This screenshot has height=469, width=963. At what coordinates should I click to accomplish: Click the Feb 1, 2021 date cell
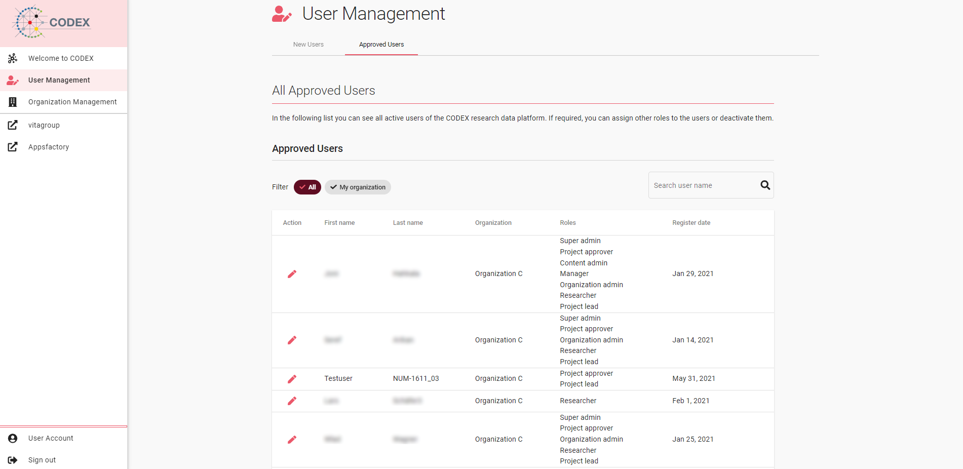(691, 401)
